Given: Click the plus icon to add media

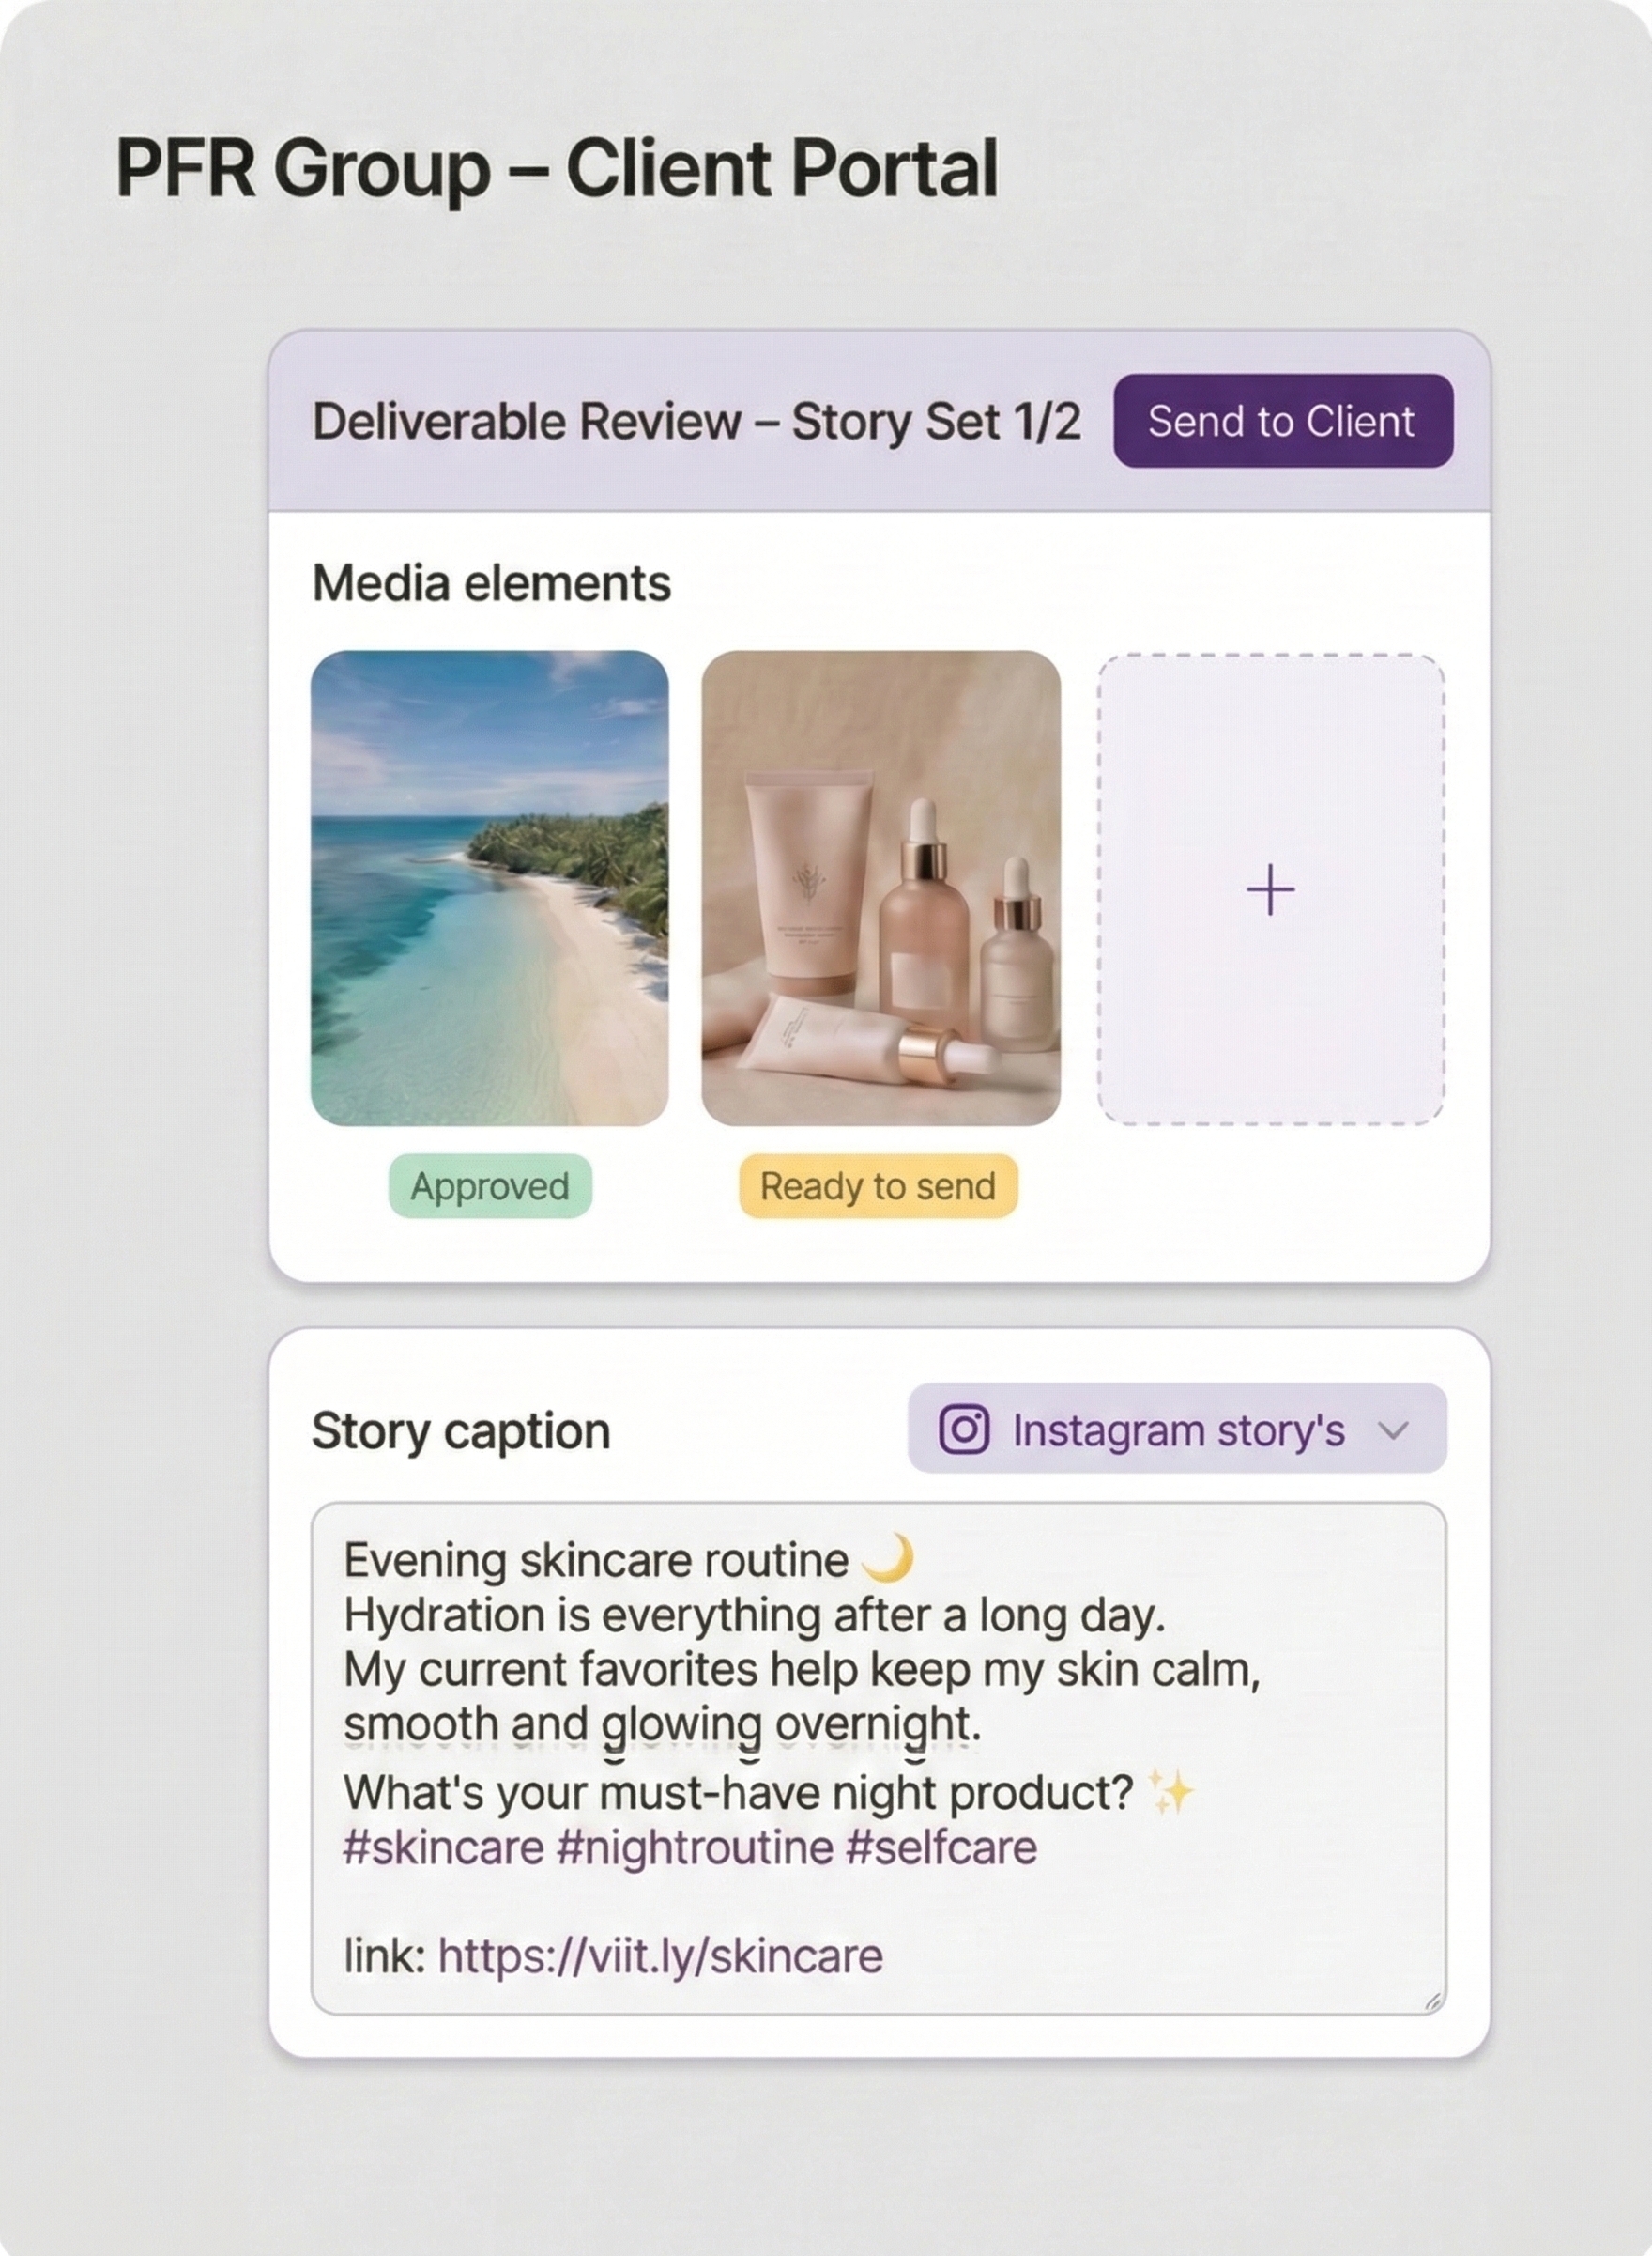Looking at the screenshot, I should pyautogui.click(x=1270, y=889).
